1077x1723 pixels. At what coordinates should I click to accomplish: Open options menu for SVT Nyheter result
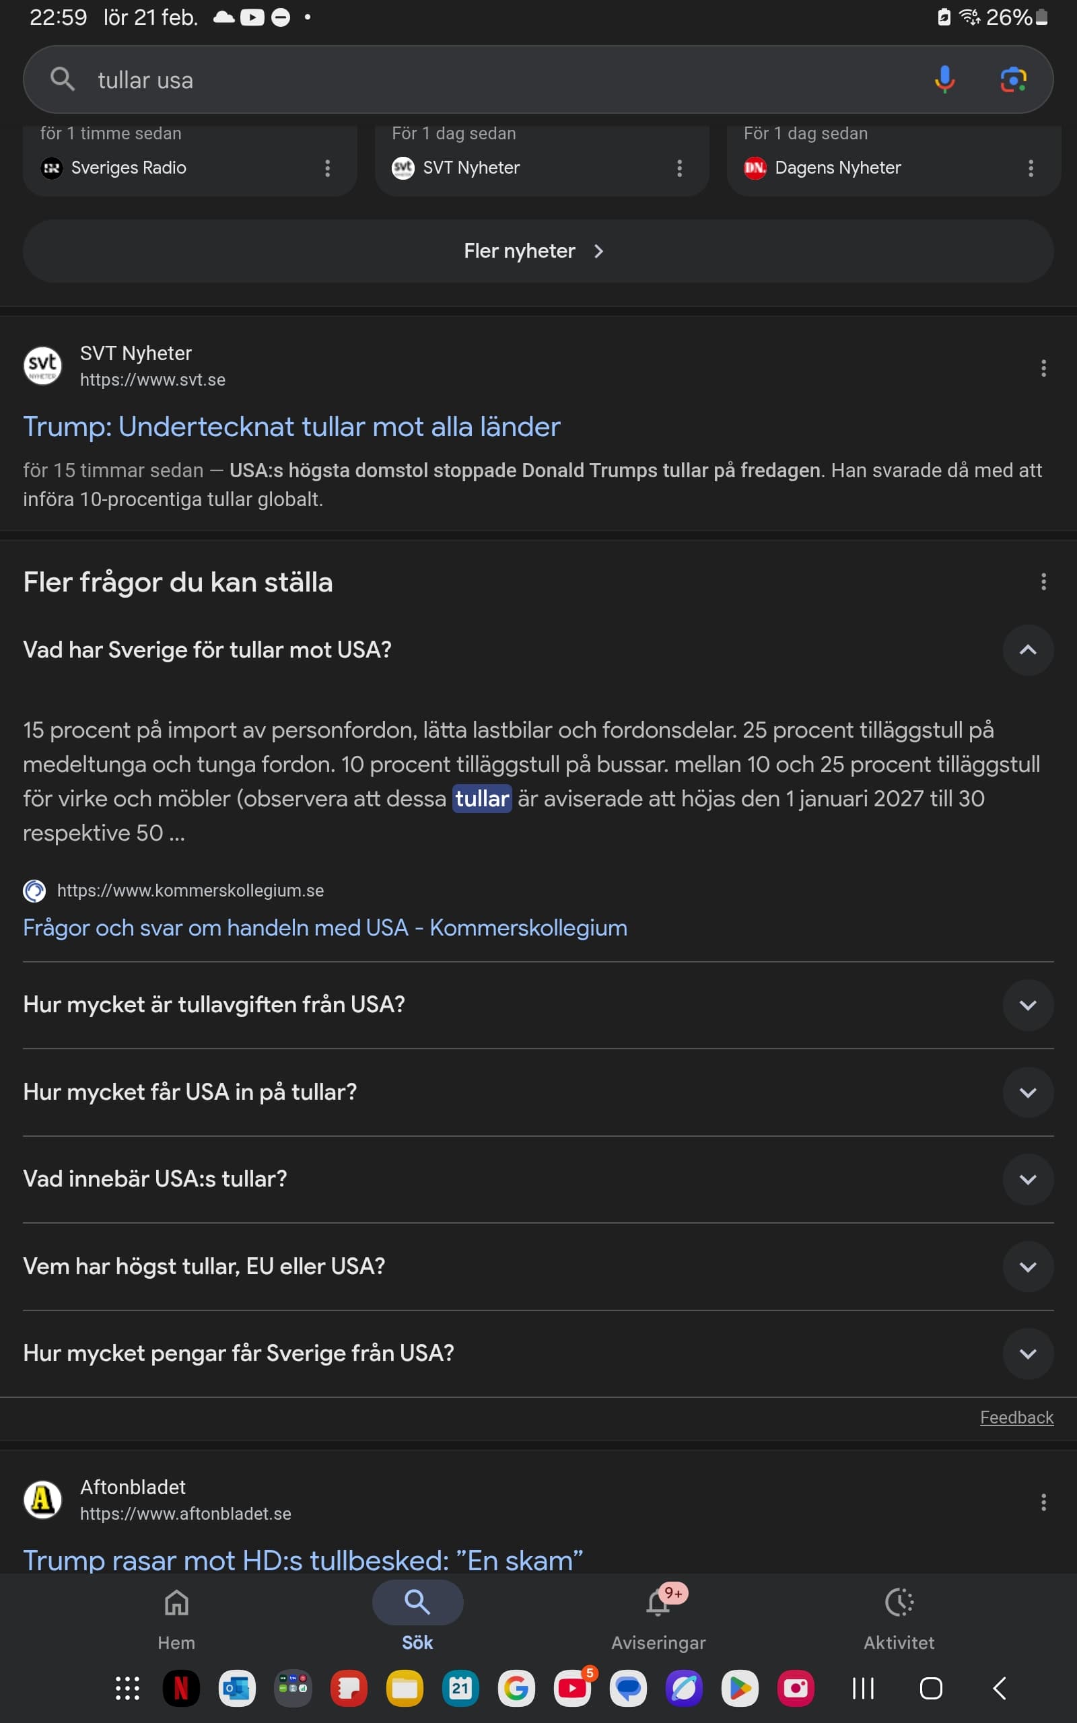[x=1043, y=368]
